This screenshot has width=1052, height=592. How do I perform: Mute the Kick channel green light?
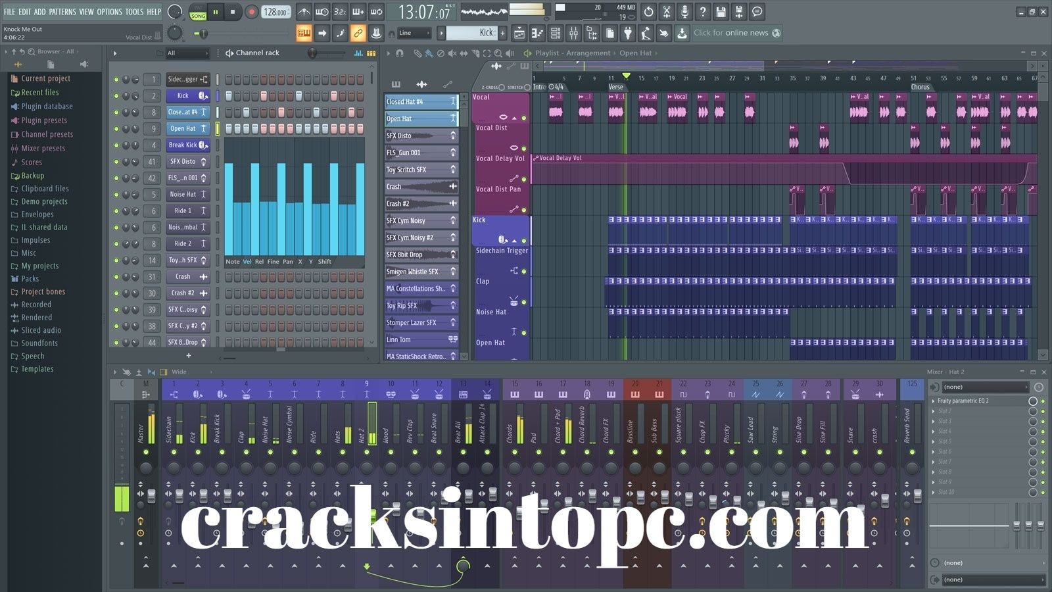(116, 96)
